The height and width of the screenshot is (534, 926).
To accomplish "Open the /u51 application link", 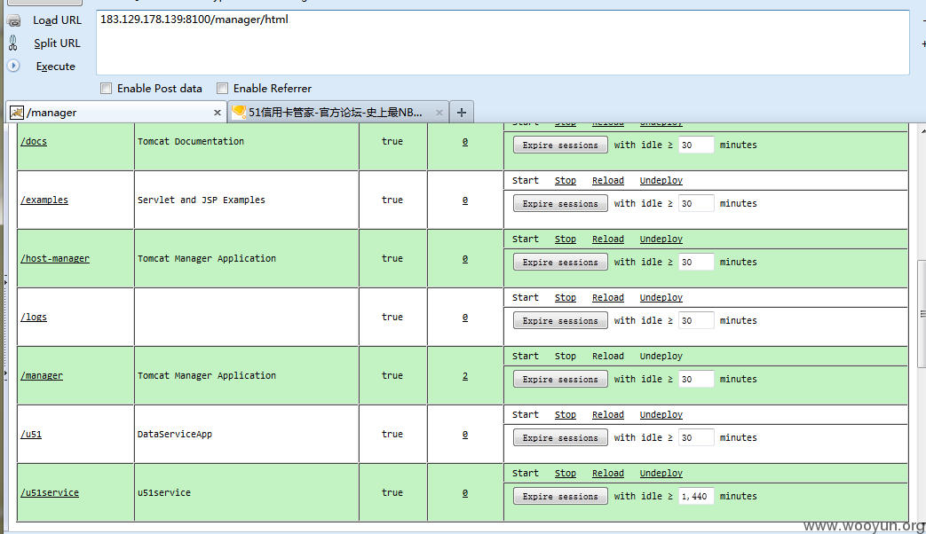I will [x=31, y=435].
